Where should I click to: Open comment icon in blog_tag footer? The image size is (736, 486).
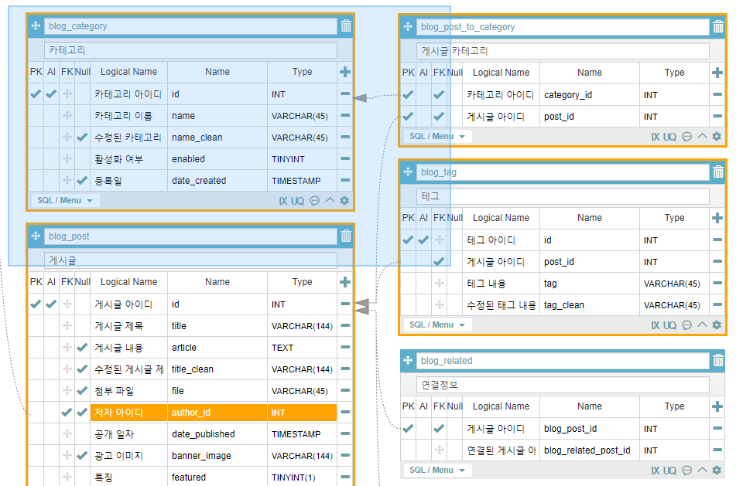tap(686, 325)
